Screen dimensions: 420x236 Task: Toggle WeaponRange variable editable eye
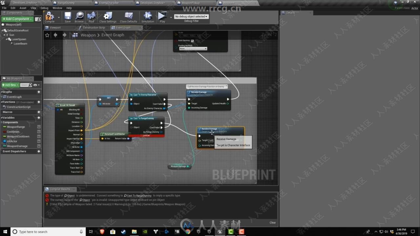tap(39, 127)
